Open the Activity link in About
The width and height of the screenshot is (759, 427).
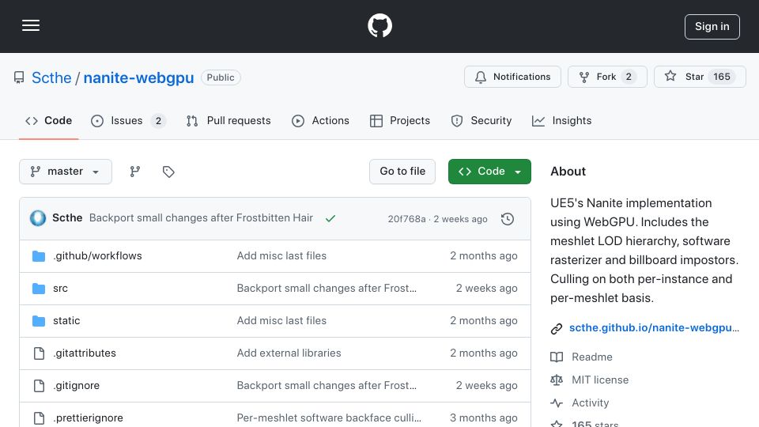click(590, 402)
